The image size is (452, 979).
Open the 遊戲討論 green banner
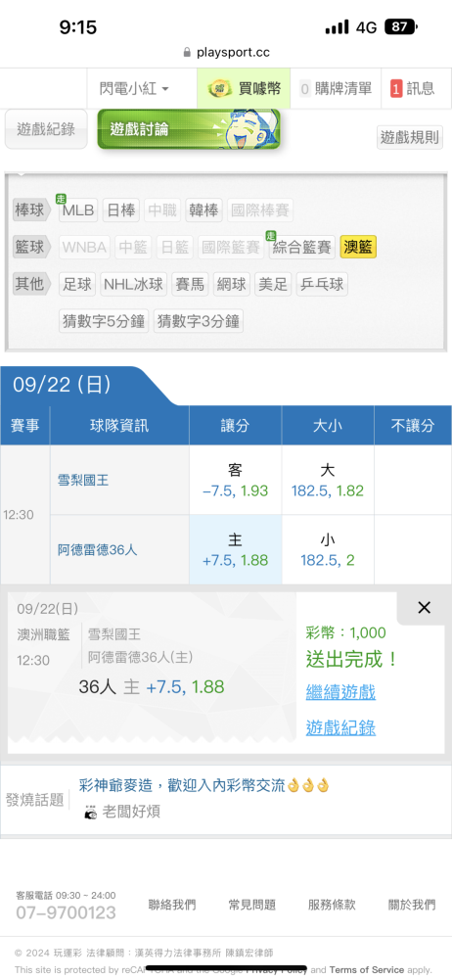click(x=189, y=129)
